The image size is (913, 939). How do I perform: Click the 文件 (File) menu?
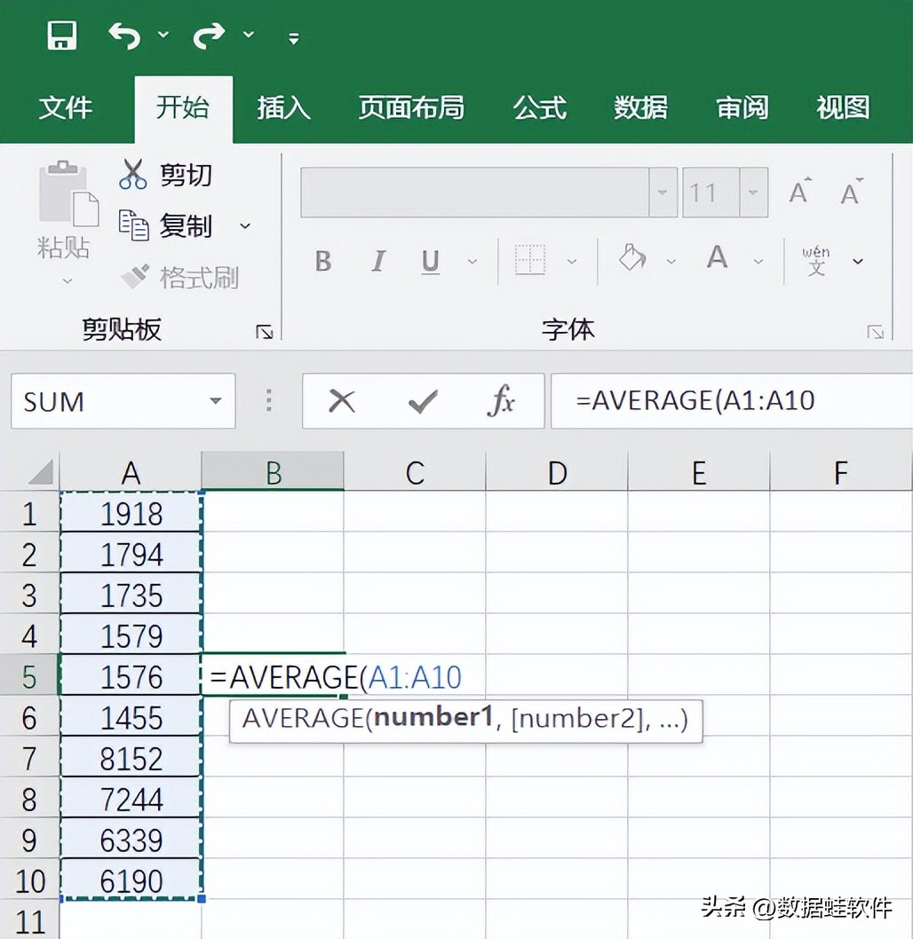tap(65, 107)
